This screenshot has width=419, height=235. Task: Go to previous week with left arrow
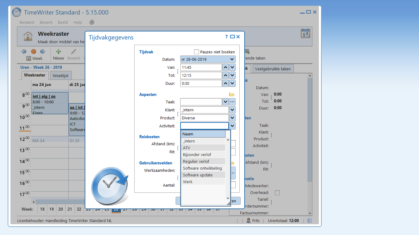coord(24,52)
